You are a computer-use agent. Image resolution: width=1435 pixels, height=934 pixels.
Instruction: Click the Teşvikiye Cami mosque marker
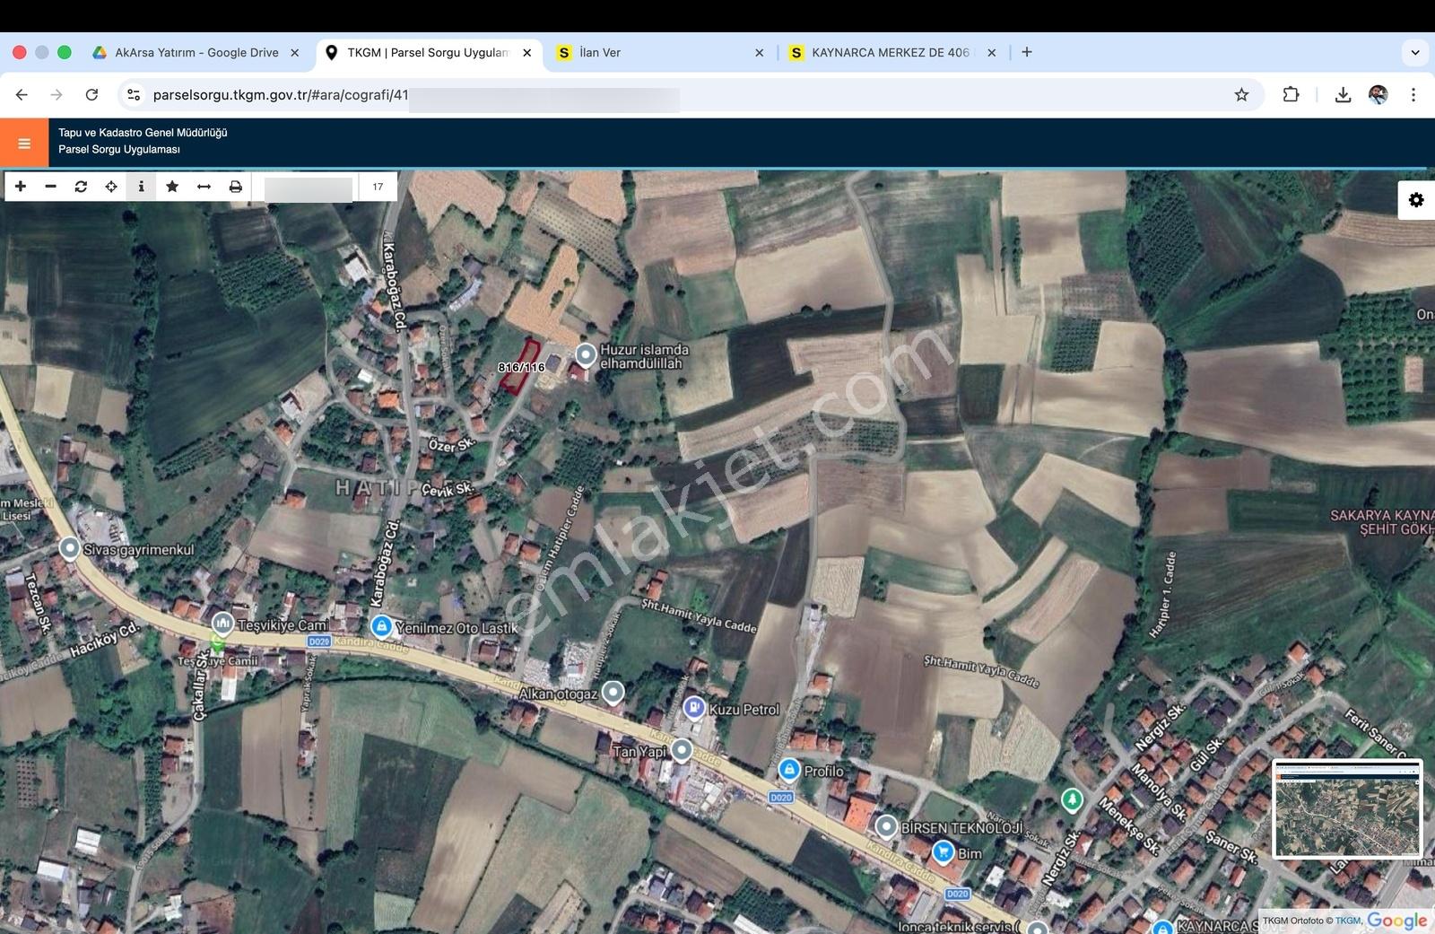(222, 623)
